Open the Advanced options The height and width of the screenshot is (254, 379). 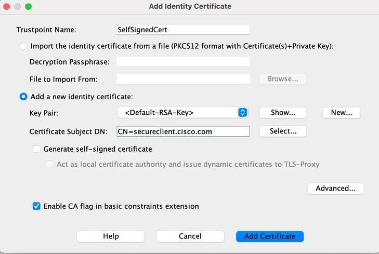pyautogui.click(x=335, y=189)
